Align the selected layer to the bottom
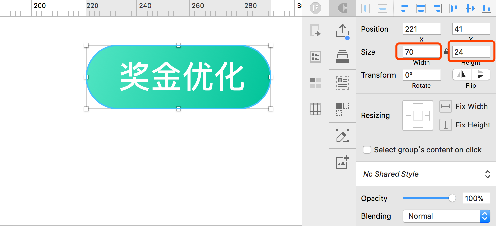496x226 pixels. [x=486, y=8]
